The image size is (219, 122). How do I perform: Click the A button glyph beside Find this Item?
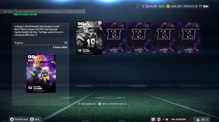(x=12, y=119)
